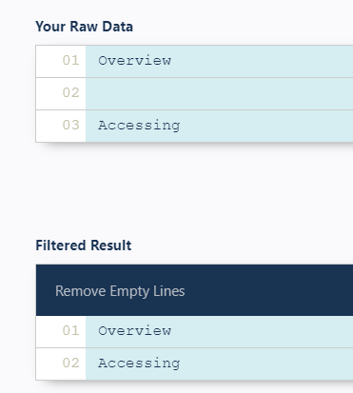
Task: Click the word 'Result' in the lower heading
Action: pos(111,246)
